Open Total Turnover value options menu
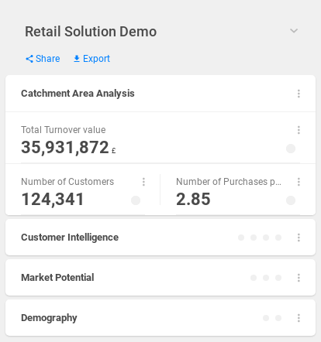Image resolution: width=321 pixels, height=342 pixels. click(299, 130)
